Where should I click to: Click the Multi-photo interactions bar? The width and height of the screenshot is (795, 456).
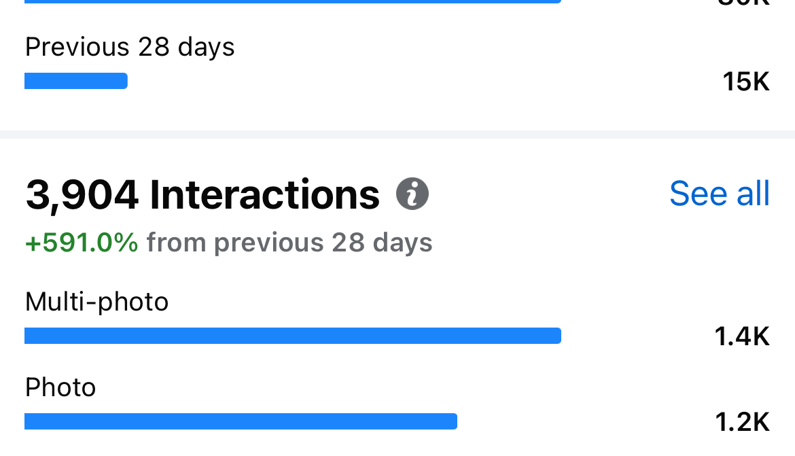point(293,336)
